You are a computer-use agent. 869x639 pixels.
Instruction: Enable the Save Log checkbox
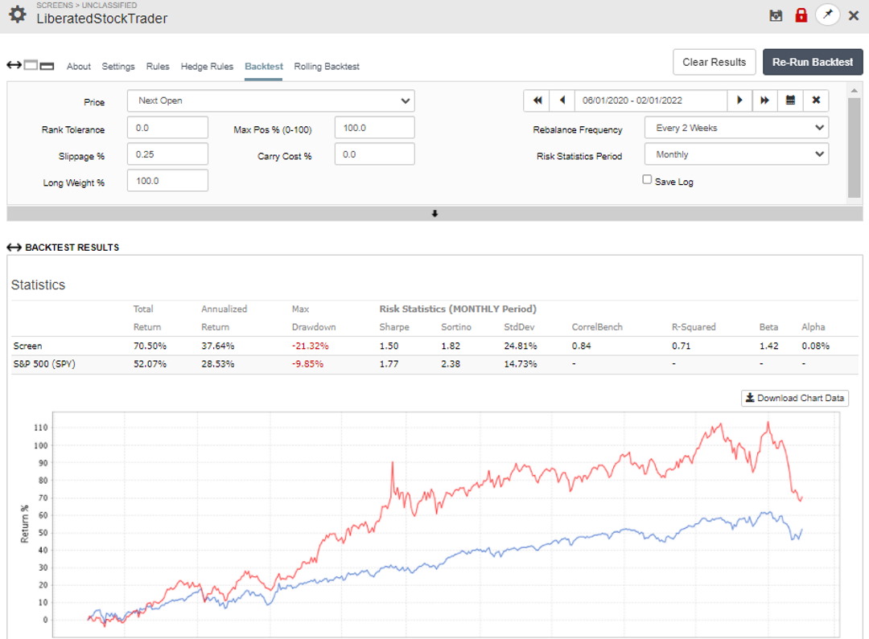[647, 180]
